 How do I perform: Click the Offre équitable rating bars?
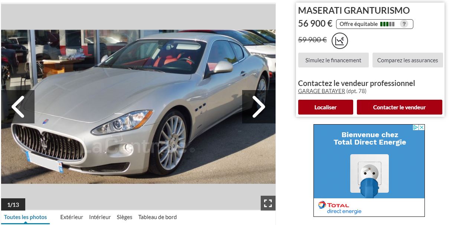point(387,24)
